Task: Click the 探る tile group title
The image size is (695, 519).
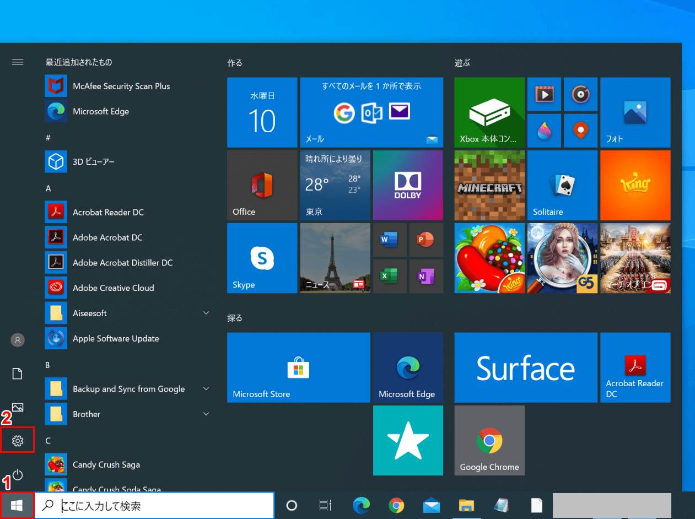Action: coord(235,318)
